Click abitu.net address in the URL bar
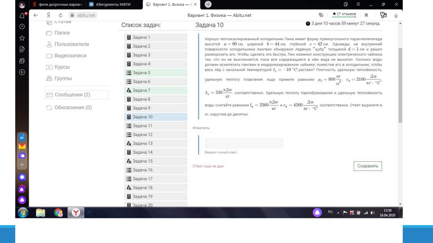Screen dimensions: 433x243 86,15
